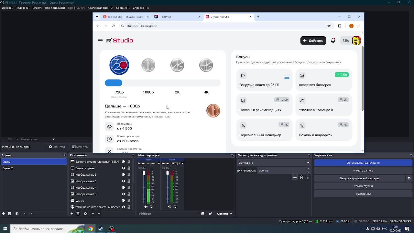Open the Затухание transition dropdown
The image size is (414, 233).
point(274,163)
